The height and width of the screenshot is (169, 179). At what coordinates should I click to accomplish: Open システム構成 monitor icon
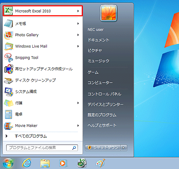point(9,92)
